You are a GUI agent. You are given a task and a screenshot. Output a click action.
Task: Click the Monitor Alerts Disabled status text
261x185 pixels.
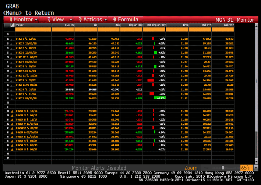tap(99, 168)
